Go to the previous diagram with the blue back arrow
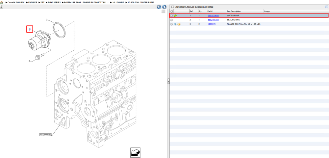 (x=159, y=7)
